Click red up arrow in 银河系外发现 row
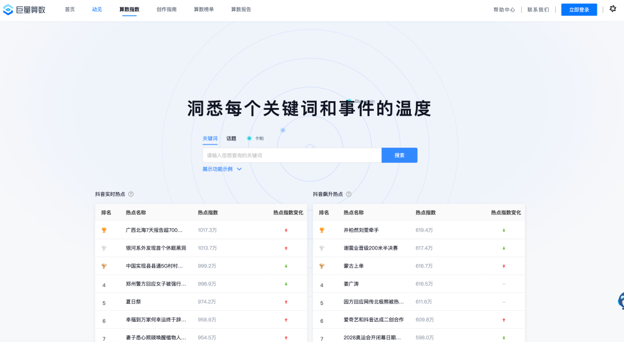624x342 pixels. (x=286, y=248)
